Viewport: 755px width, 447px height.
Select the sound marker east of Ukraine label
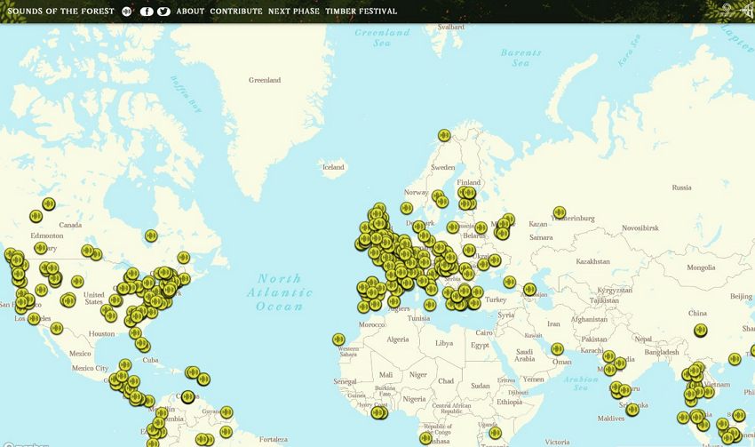coord(495,260)
